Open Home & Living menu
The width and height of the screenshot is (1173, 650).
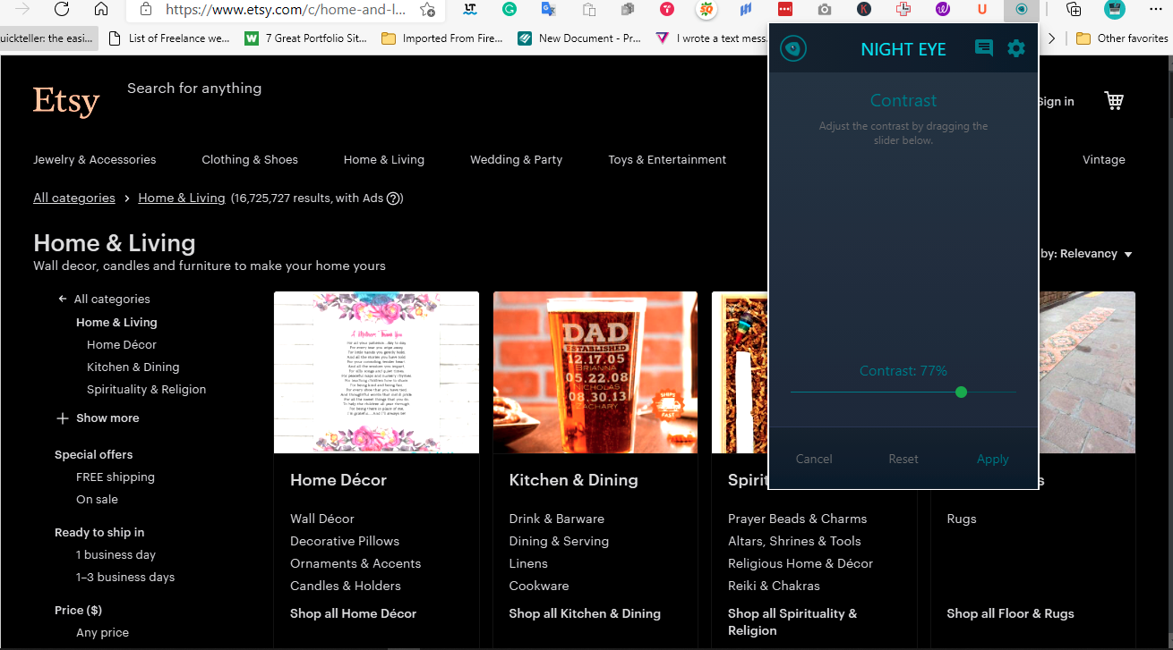pyautogui.click(x=384, y=159)
